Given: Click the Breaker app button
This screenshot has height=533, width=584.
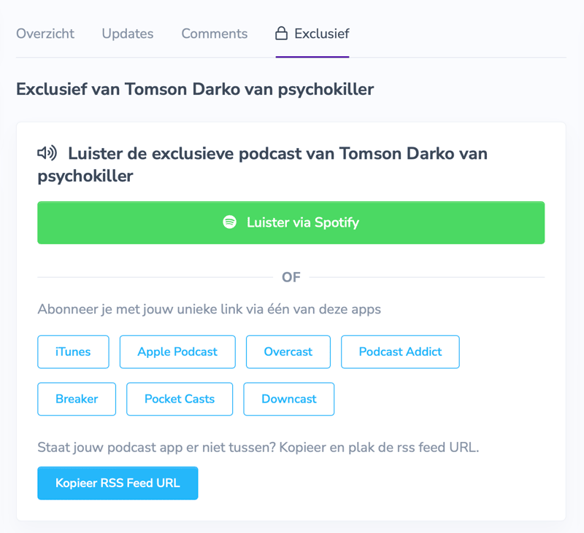Looking at the screenshot, I should point(77,400).
